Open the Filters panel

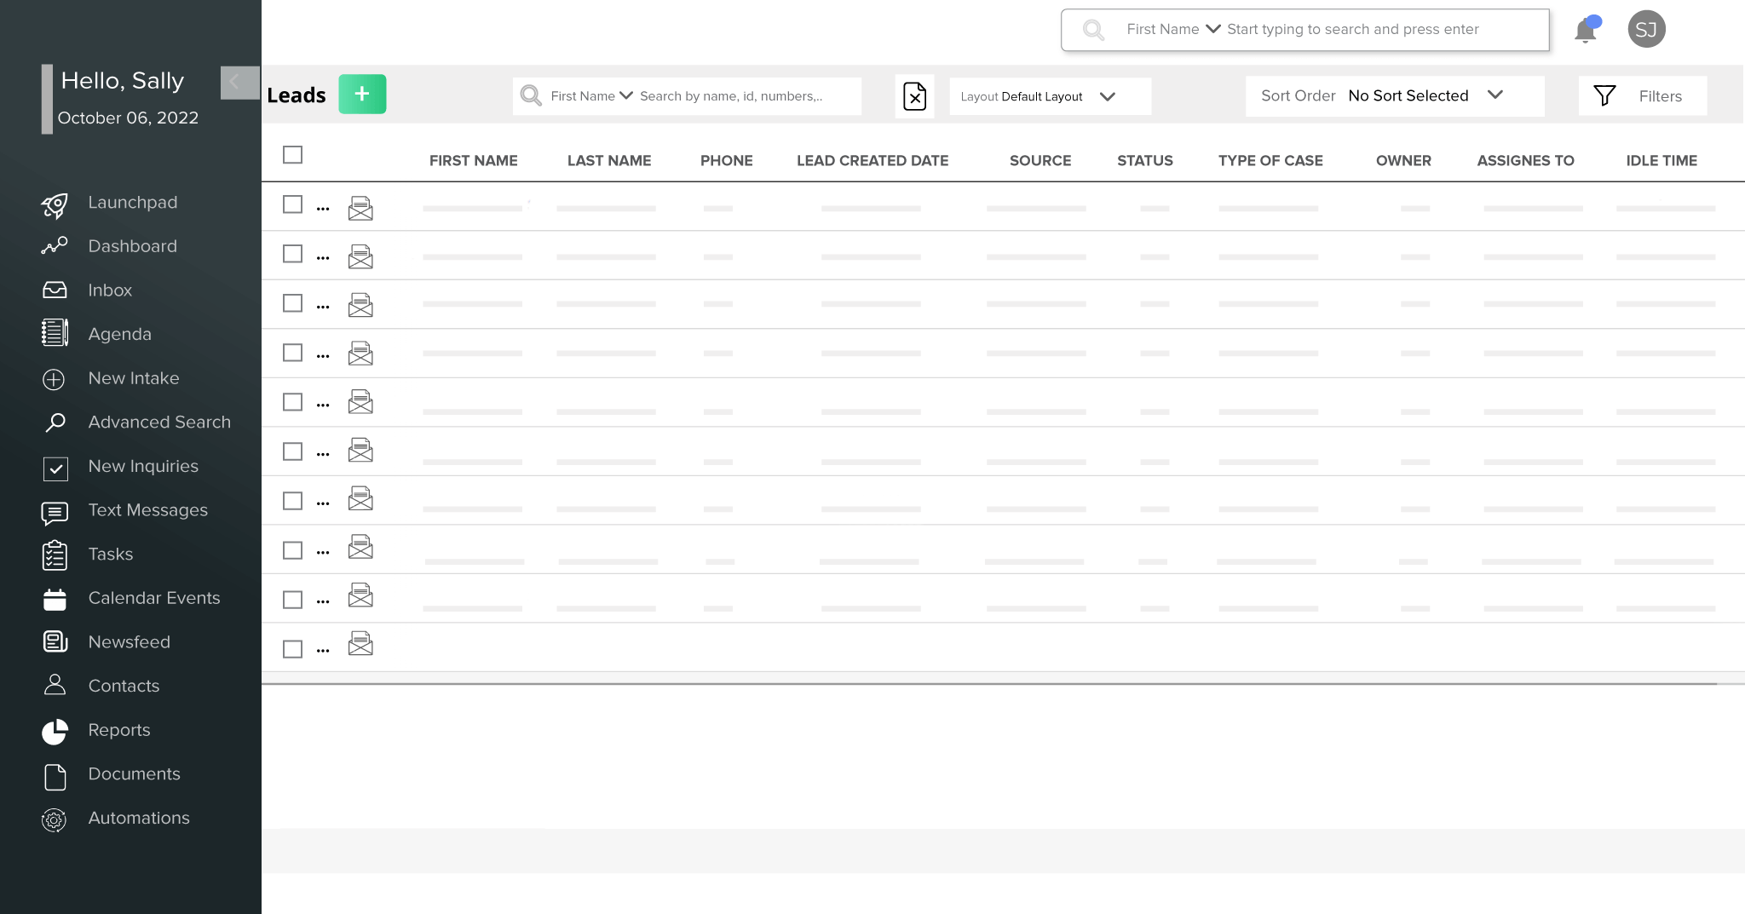pos(1643,95)
